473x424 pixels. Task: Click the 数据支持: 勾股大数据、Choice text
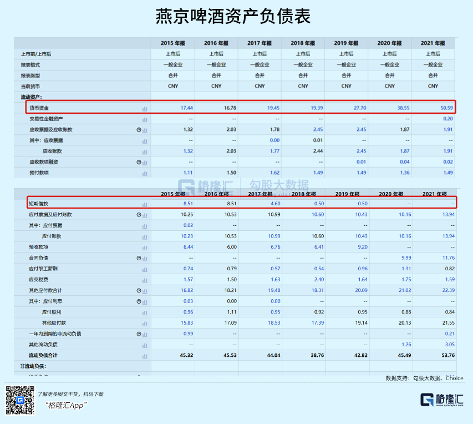click(424, 378)
